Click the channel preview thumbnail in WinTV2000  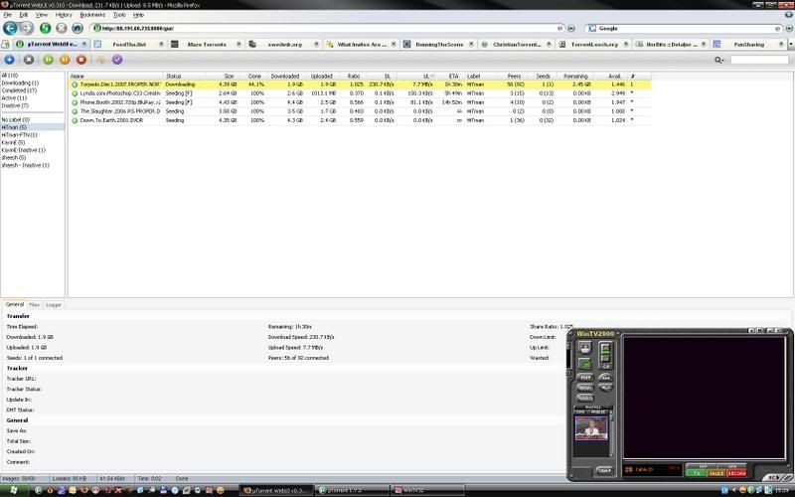click(591, 429)
